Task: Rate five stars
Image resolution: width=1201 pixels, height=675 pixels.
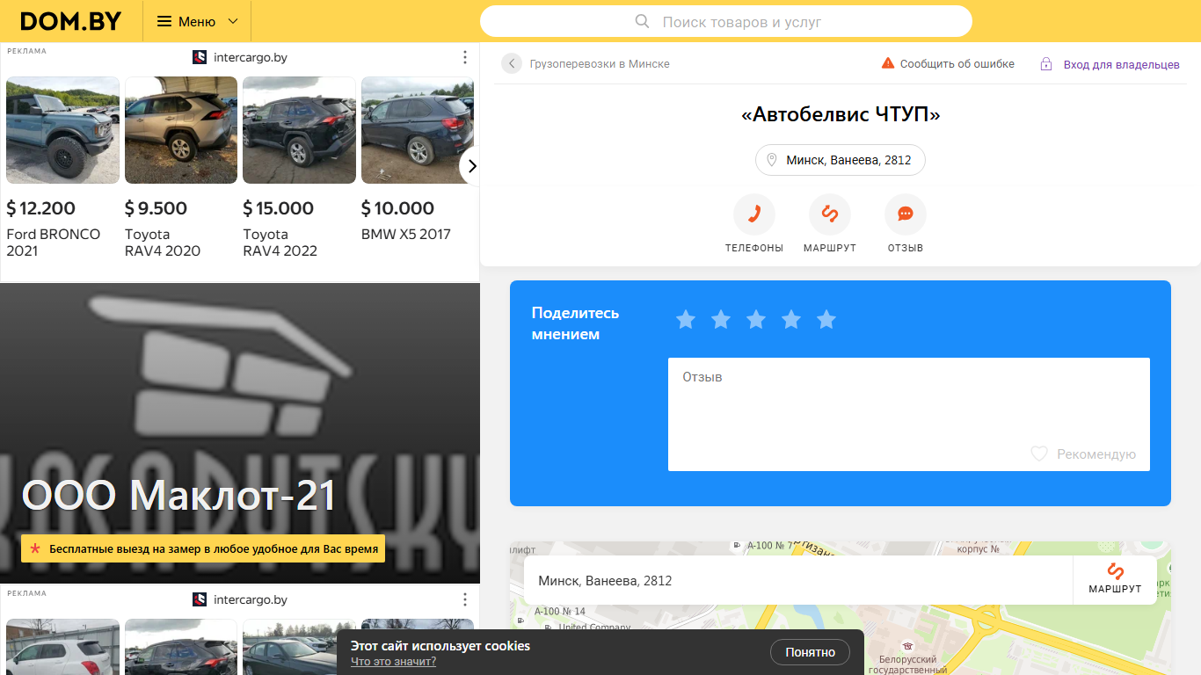Action: coord(826,319)
